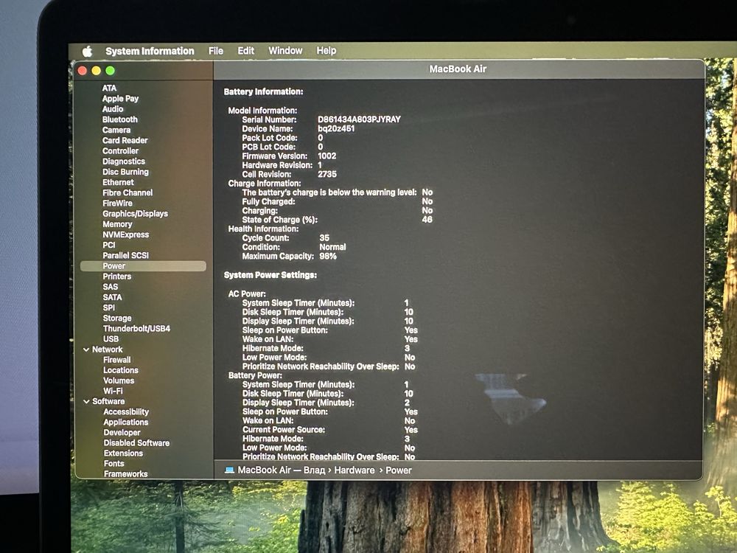Select Locations under Network

click(121, 370)
